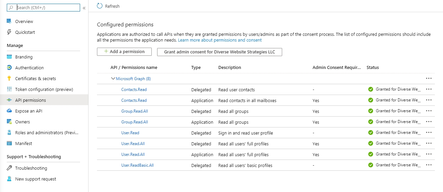Click the Expose an API cloud icon
443x192 pixels.
coord(9,111)
